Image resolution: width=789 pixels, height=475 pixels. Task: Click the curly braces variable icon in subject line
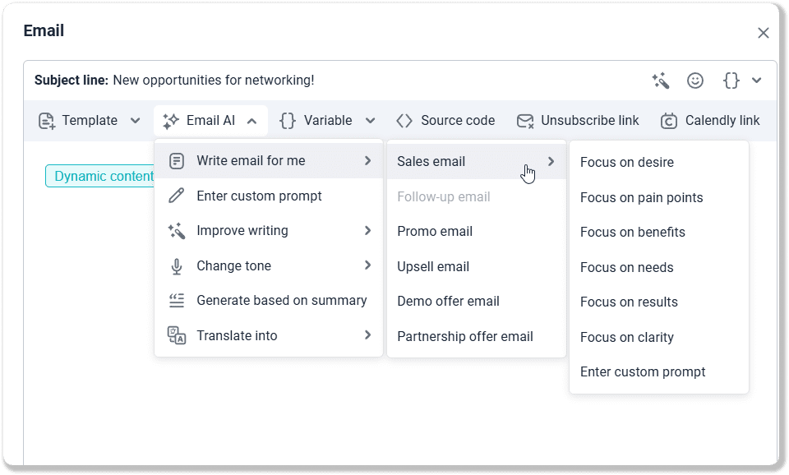(x=731, y=81)
